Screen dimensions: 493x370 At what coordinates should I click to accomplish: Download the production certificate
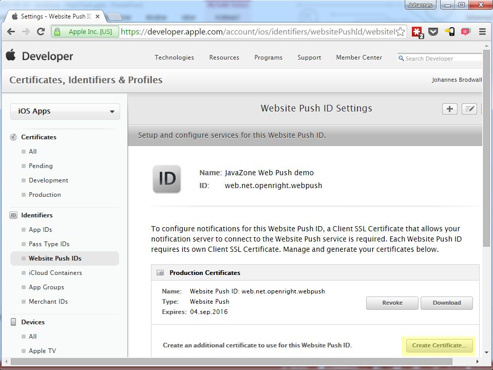446,303
